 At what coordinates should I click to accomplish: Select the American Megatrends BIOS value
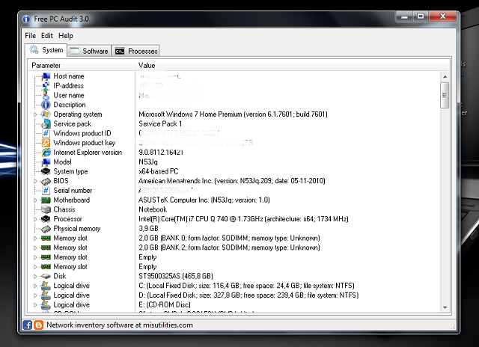231,181
